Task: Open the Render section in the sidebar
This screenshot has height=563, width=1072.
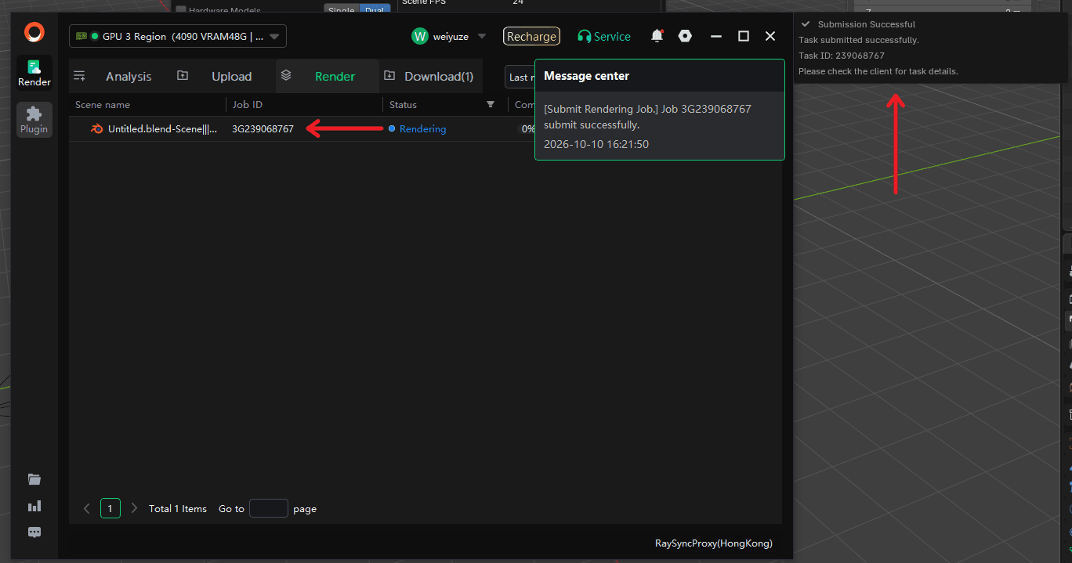Action: click(34, 73)
